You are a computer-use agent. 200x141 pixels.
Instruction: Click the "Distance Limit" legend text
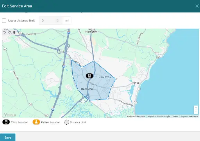point(78,122)
